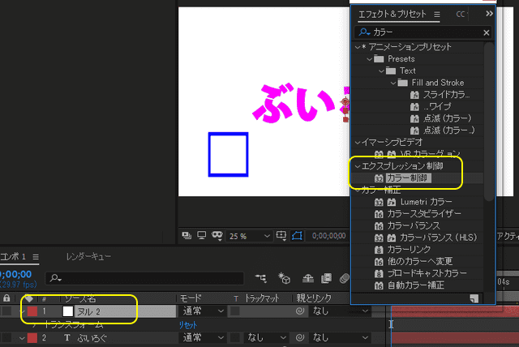Open track matte dropdown for ぶいろぐ
This screenshot has height=347, width=519.
(267, 337)
